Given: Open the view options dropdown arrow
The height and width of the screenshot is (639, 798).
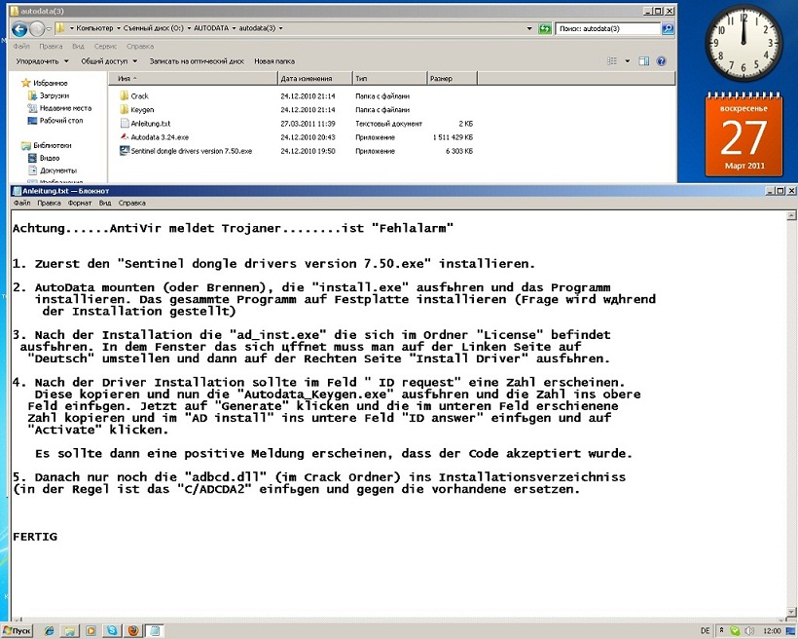Looking at the screenshot, I should [628, 61].
